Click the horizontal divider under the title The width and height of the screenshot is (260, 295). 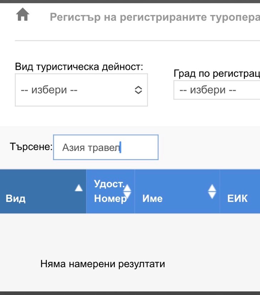pos(137,41)
